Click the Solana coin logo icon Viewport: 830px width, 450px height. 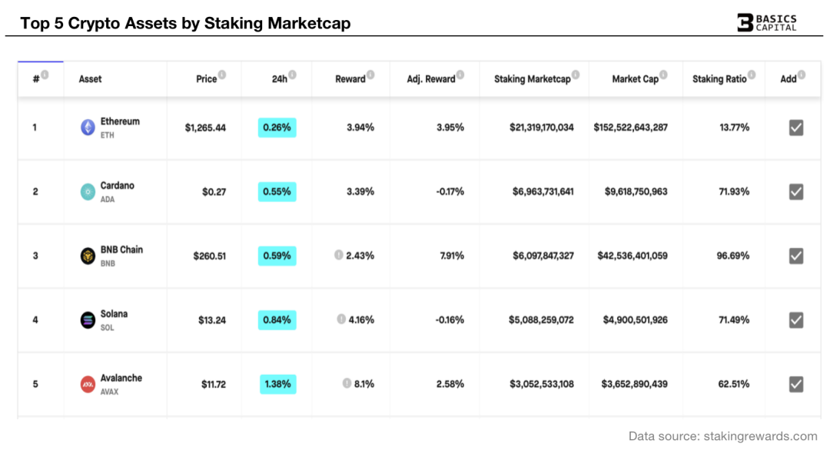[x=88, y=320]
